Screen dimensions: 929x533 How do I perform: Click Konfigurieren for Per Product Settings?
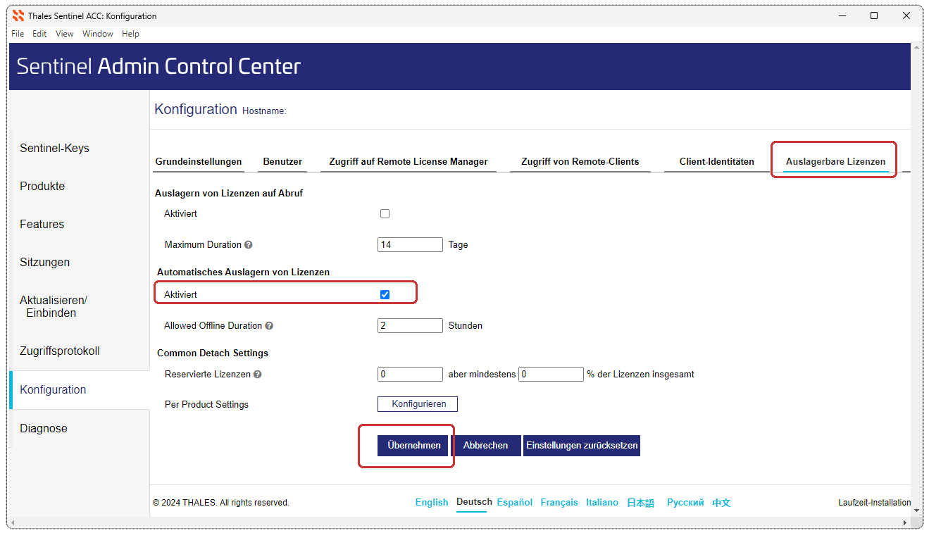[418, 404]
